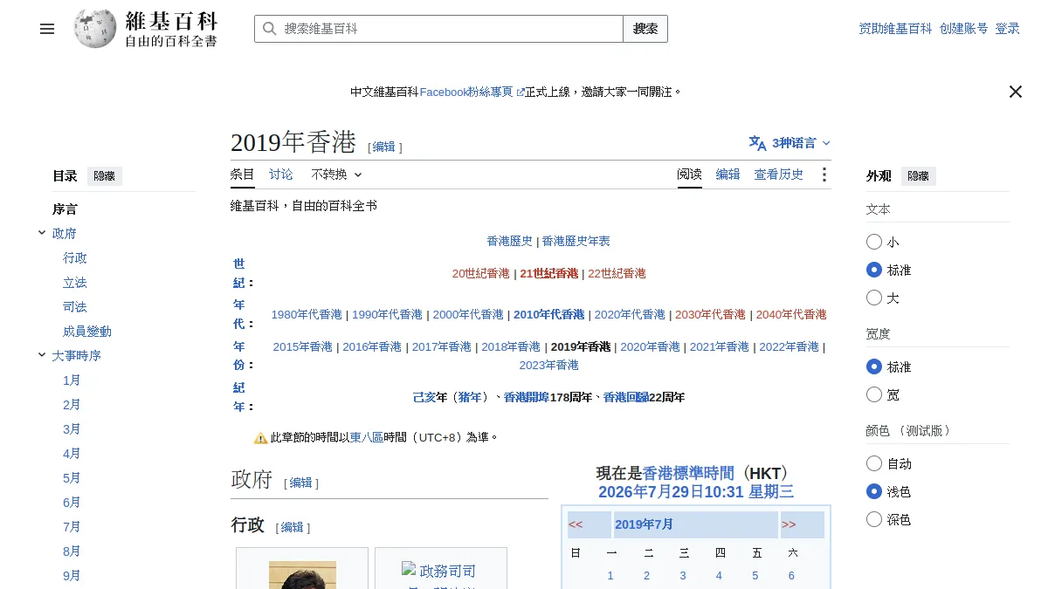Open the 阅读 tab

(690, 175)
